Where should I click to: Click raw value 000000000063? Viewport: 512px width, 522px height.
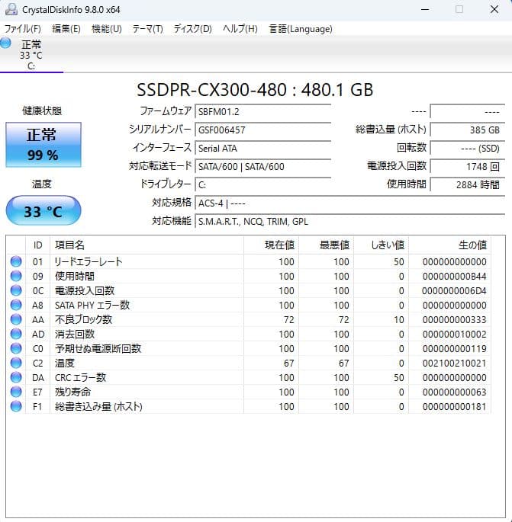454,392
